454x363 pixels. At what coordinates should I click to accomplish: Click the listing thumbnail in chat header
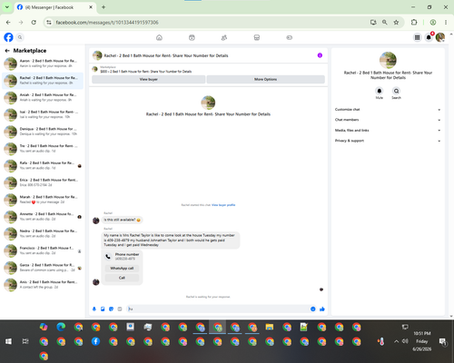point(97,55)
